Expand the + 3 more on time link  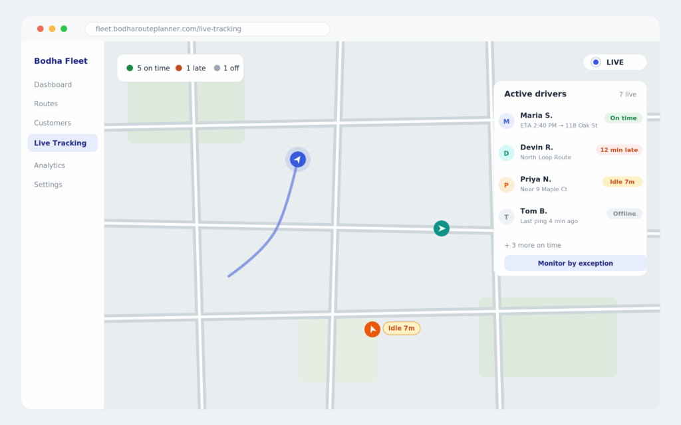point(533,245)
